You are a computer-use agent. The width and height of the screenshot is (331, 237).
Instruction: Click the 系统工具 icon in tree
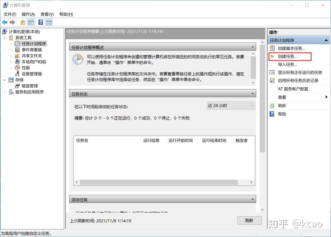coord(11,38)
